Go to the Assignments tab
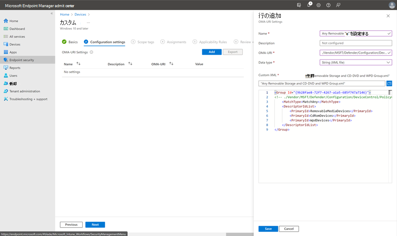The width and height of the screenshot is (397, 236). (x=173, y=42)
